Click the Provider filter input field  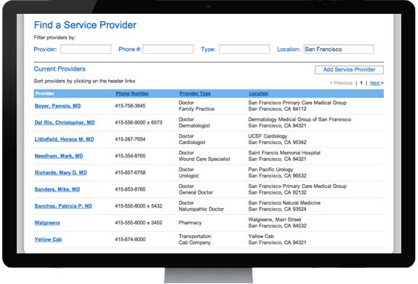[x=86, y=49]
